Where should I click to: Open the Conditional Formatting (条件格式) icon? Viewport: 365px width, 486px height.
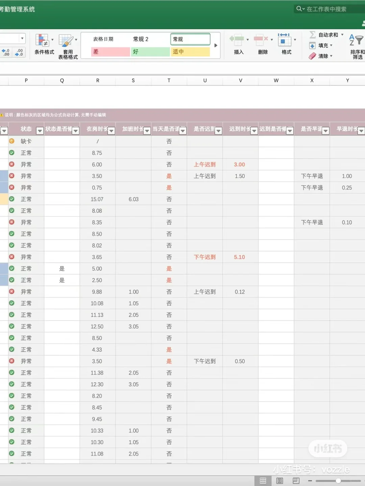(42, 40)
